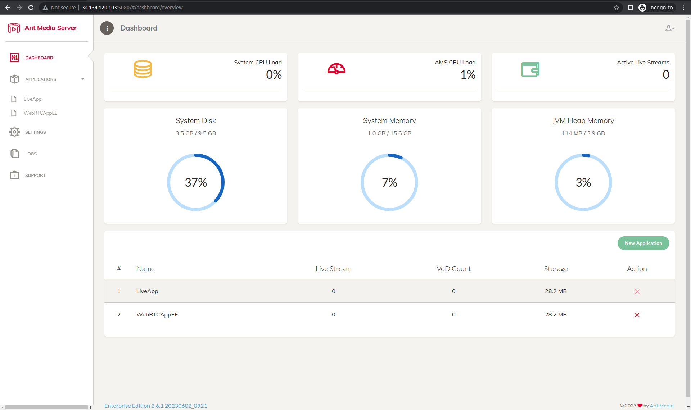Click the browser side panel icon
The width and height of the screenshot is (691, 410).
(x=631, y=8)
